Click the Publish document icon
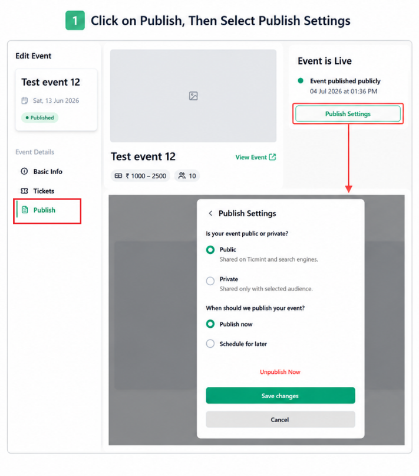The height and width of the screenshot is (476, 419). pyautogui.click(x=25, y=210)
